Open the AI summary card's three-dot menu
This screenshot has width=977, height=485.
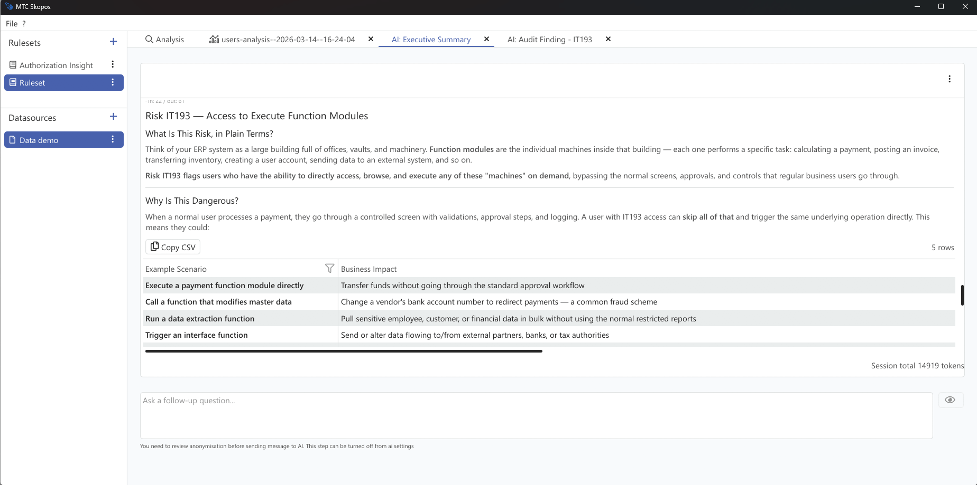(950, 79)
